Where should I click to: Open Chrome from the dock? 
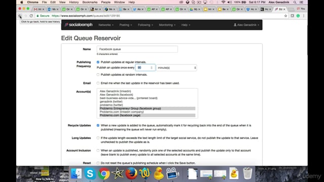104,173
